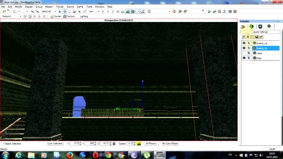Click the link objects icon
The height and width of the screenshot is (159, 283).
(32, 11)
